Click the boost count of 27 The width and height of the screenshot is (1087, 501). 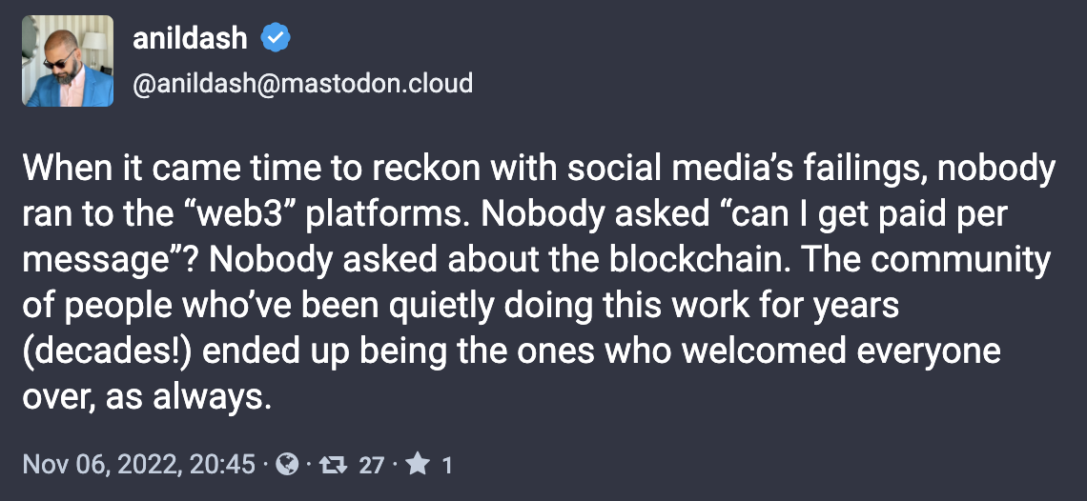(x=372, y=465)
